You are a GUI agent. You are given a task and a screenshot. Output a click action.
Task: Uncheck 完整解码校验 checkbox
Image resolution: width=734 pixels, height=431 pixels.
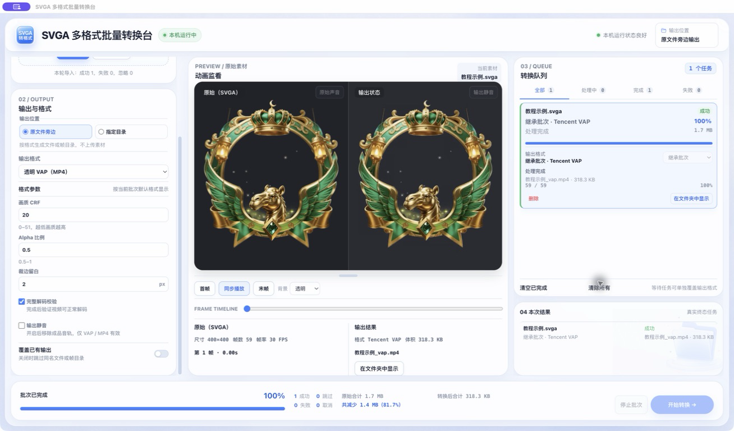click(x=22, y=301)
